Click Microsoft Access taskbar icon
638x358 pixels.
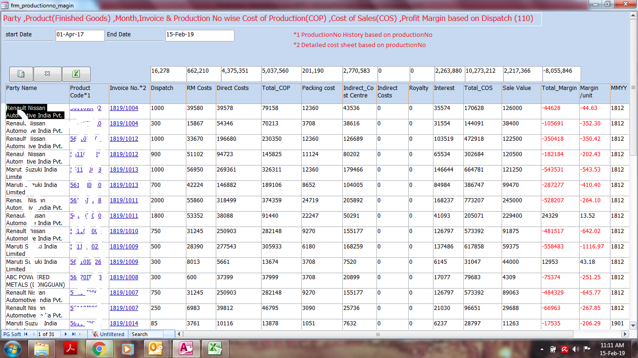186,349
